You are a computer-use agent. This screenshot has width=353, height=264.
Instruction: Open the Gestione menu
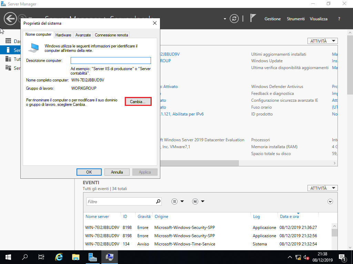[x=272, y=19]
